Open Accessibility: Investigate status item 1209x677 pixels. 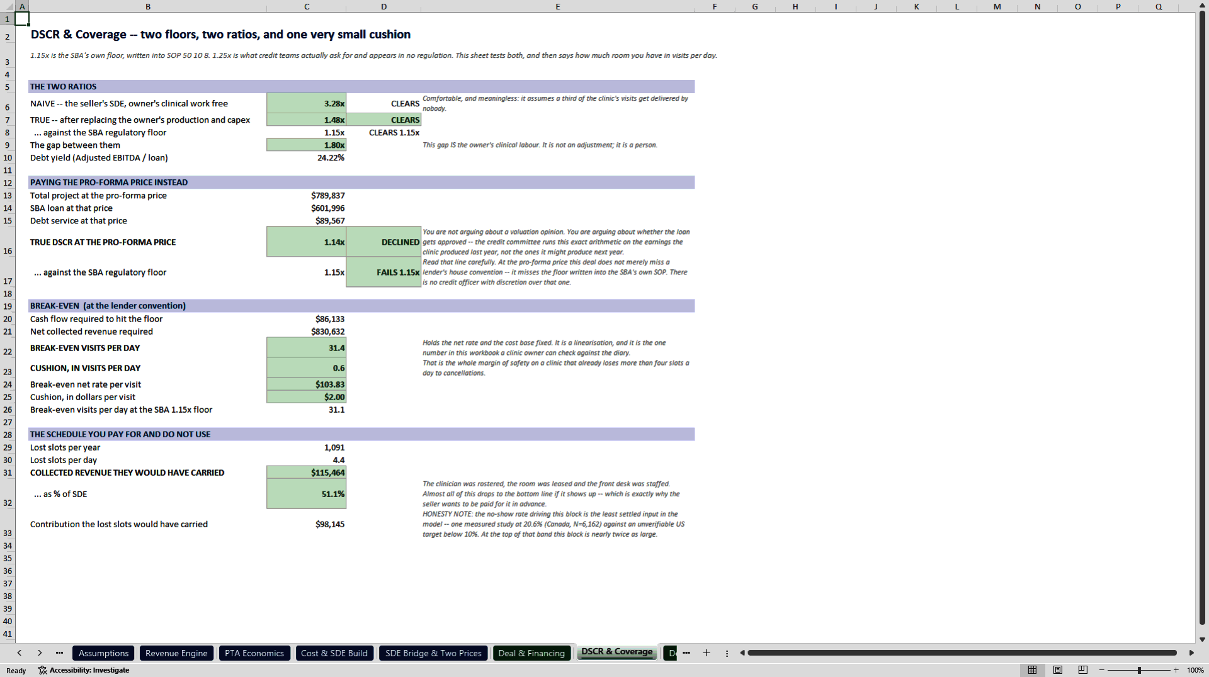(x=84, y=670)
